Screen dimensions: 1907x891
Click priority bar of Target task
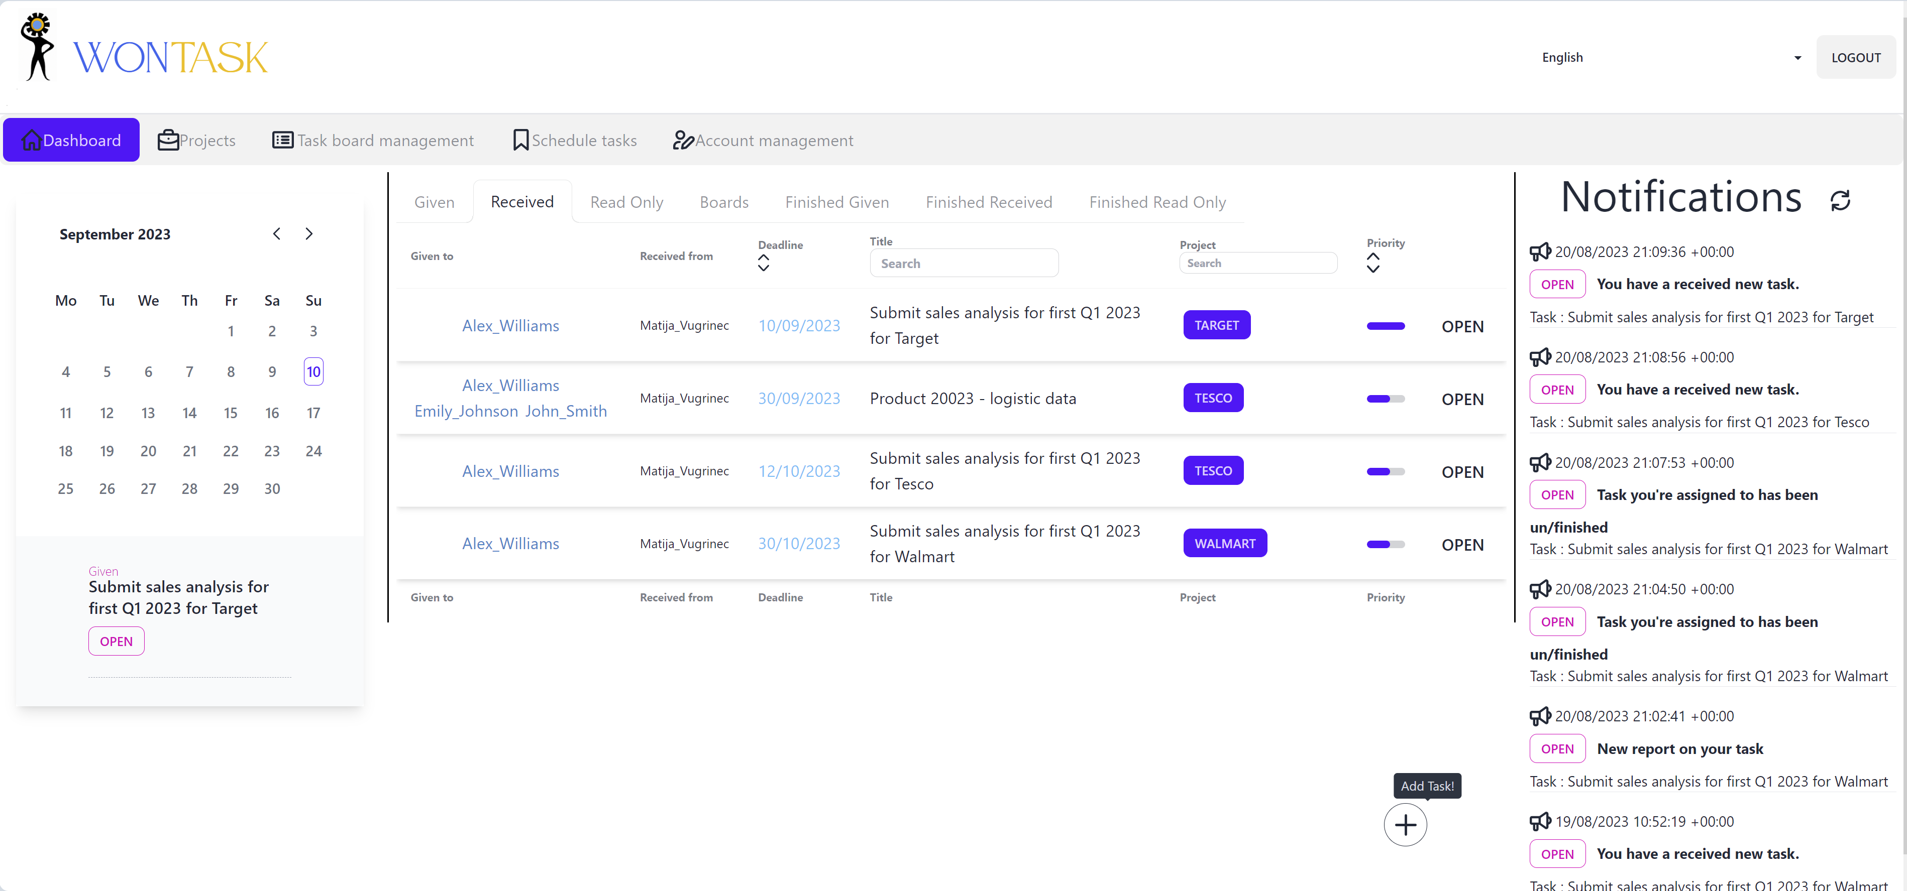coord(1385,326)
